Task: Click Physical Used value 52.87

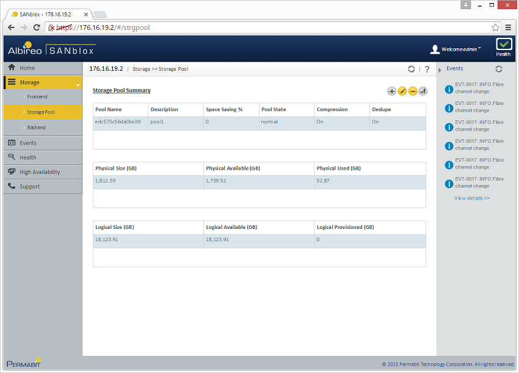Action: pyautogui.click(x=323, y=181)
